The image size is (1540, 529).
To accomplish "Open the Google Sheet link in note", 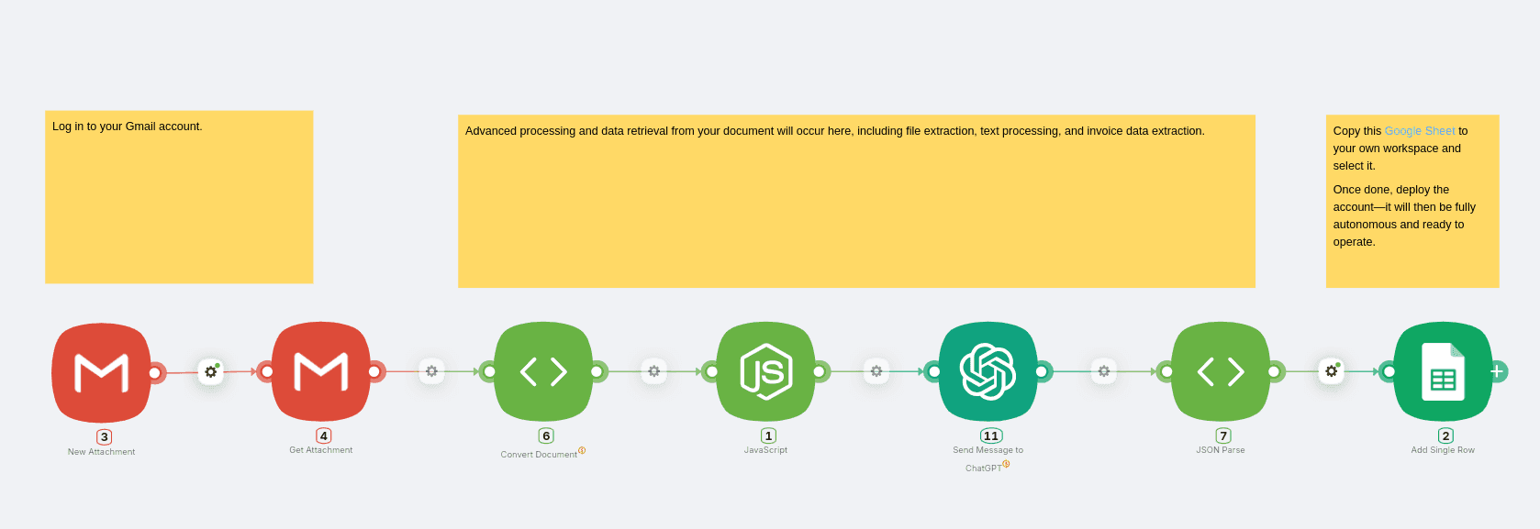I will (1419, 131).
